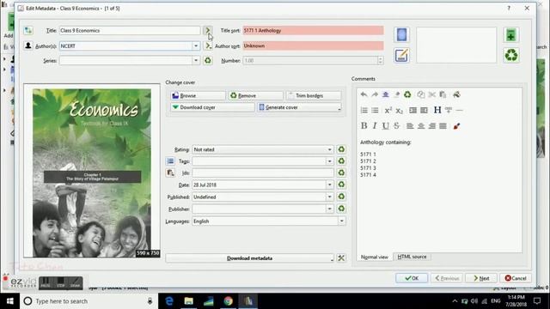Go to Next book
The image size is (550, 309).
[x=481, y=278]
